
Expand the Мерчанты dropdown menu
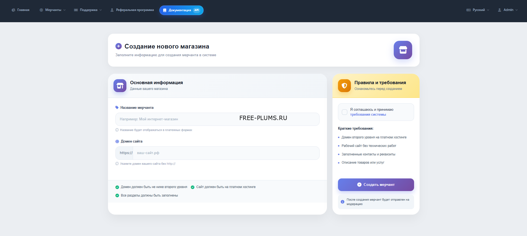point(53,10)
